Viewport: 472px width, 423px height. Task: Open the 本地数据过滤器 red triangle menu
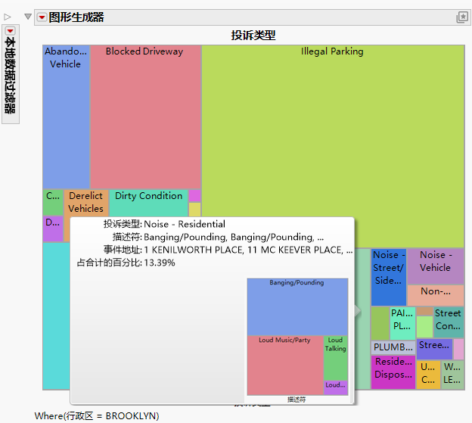pos(11,31)
